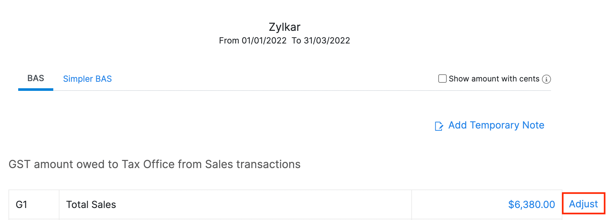Click the "Show amount with cents" label text
Image resolution: width=616 pixels, height=220 pixels.
pos(494,79)
